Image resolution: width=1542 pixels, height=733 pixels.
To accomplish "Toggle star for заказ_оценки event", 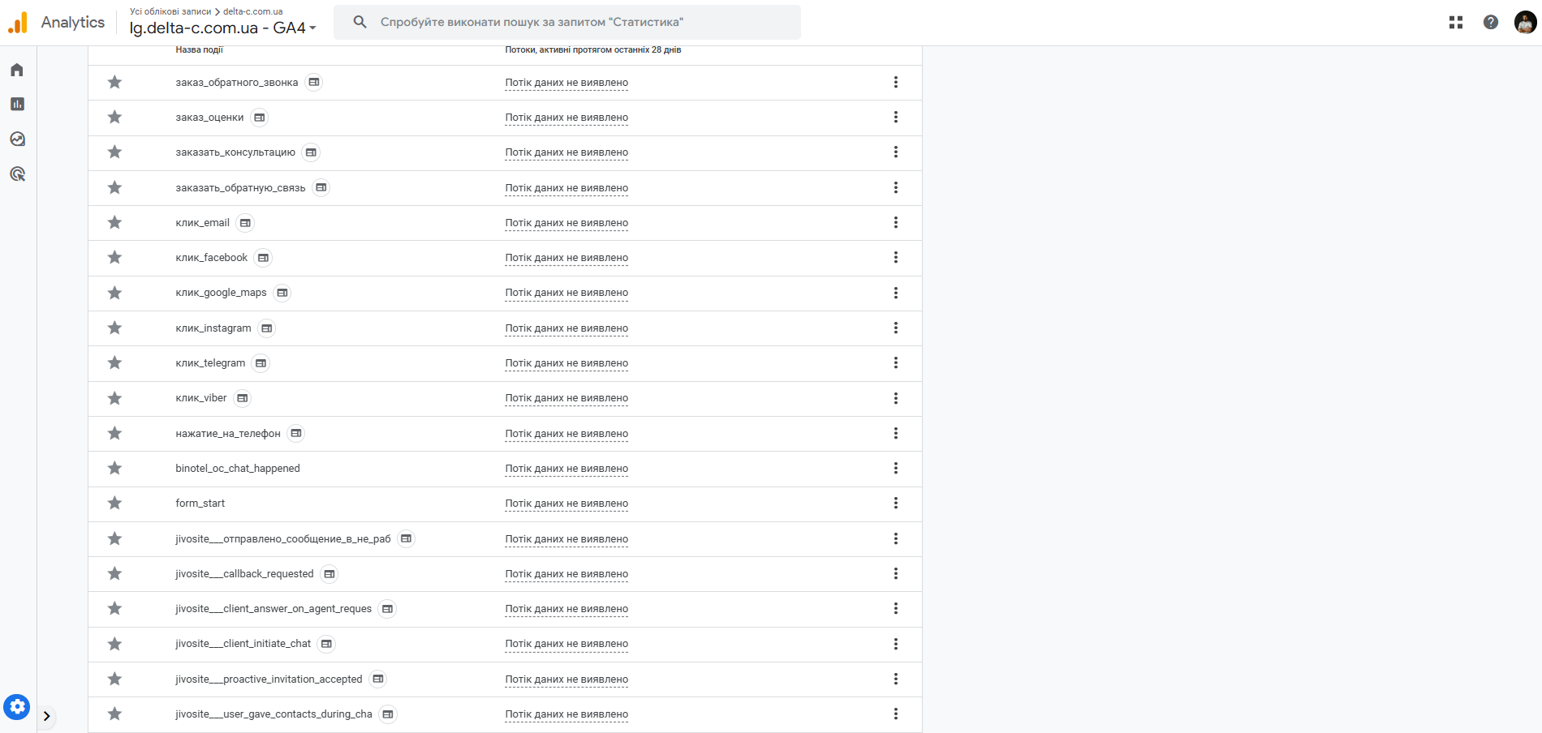I will (115, 118).
